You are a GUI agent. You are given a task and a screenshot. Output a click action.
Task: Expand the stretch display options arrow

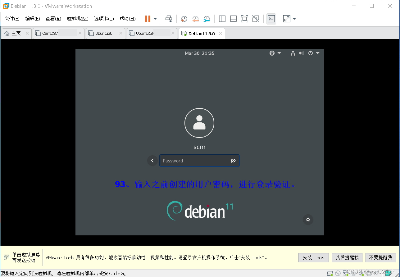294,19
